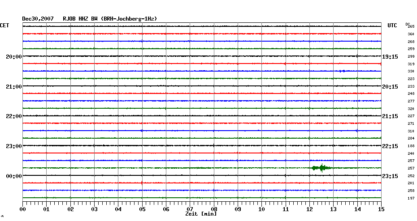Click the DC value 240
This screenshot has width=417, height=221.
coord(411,153)
